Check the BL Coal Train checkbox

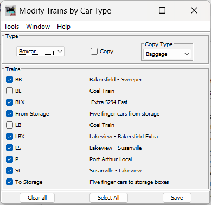pyautogui.click(x=9, y=91)
